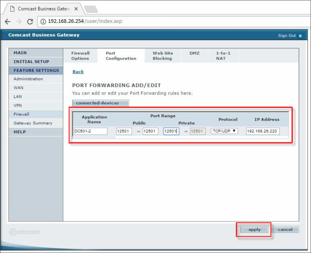Click the browser forward navigation arrow

(19, 21)
